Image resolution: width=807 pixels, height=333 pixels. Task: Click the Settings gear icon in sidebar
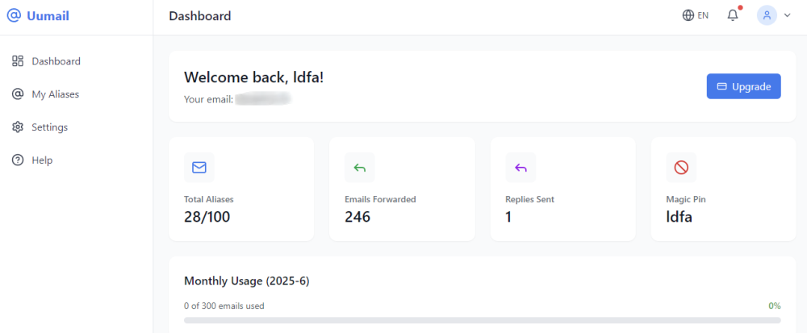[x=18, y=127]
